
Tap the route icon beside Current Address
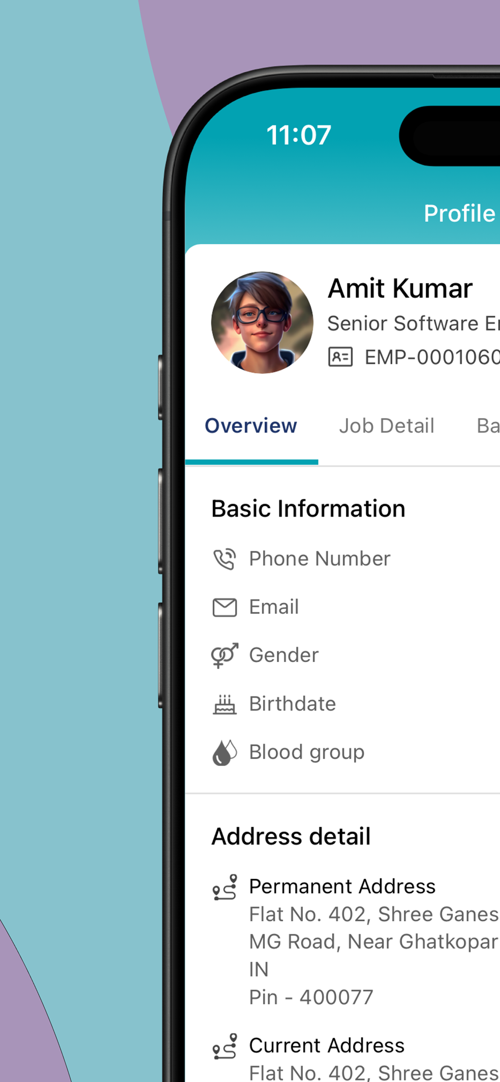click(225, 1046)
